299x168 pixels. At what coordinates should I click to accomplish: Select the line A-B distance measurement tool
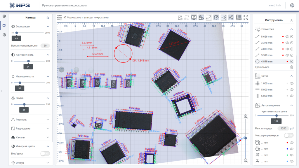(x=208, y=17)
